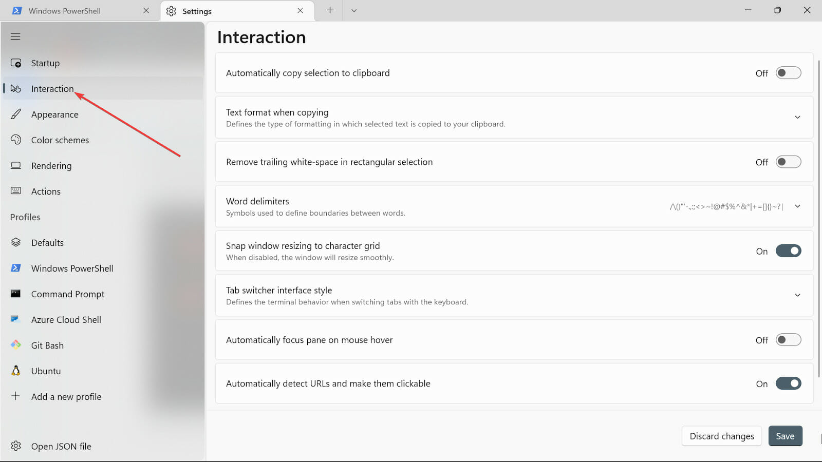Enable Automatically focus pane on mouse hover
822x462 pixels.
(x=788, y=340)
